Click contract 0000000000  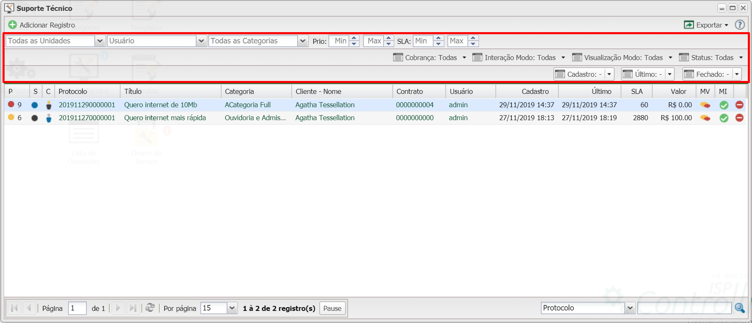coord(415,118)
